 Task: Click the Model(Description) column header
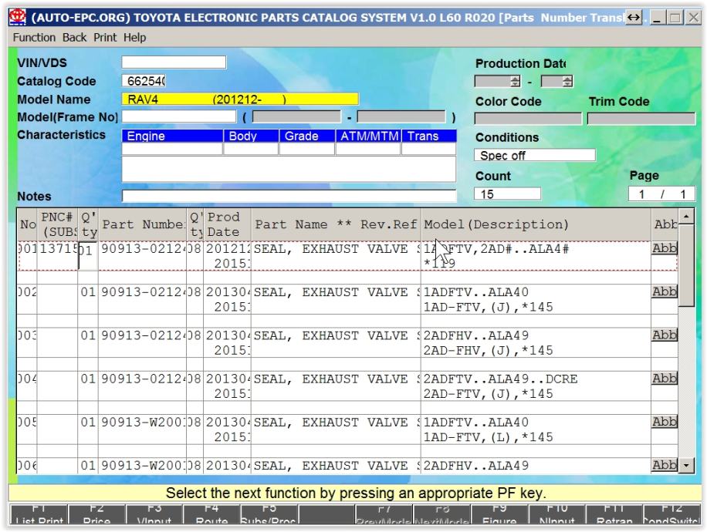coord(536,224)
